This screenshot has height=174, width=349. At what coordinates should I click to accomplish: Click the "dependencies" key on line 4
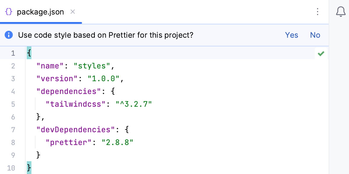pos(68,91)
